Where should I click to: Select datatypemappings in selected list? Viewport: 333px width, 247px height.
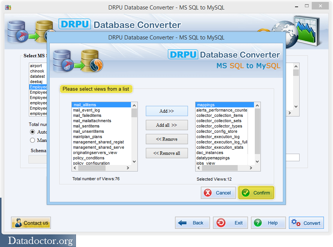(222, 158)
